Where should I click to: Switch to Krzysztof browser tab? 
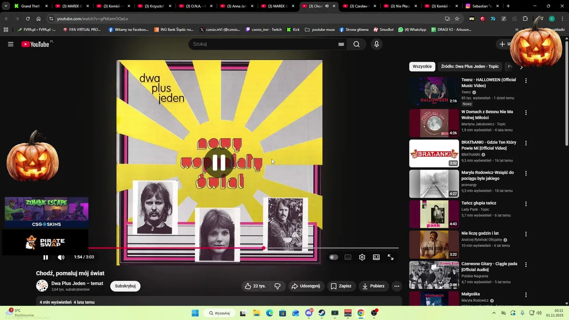click(154, 6)
